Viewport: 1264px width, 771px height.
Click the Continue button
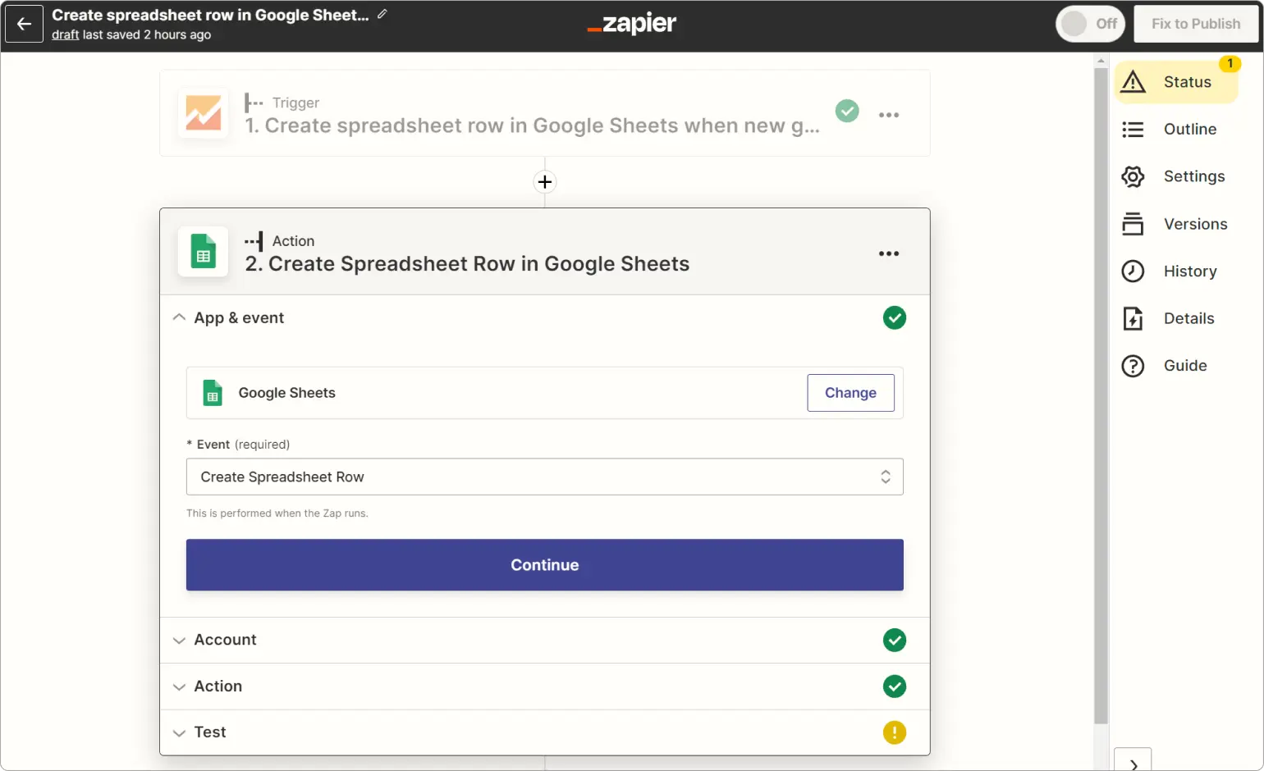tap(544, 564)
